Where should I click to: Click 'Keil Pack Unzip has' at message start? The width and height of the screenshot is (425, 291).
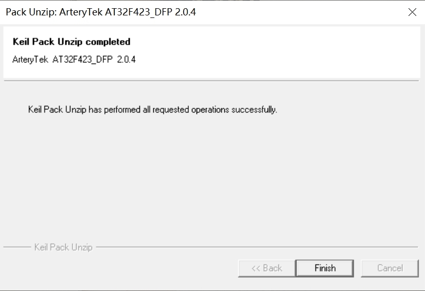pyautogui.click(x=65, y=109)
